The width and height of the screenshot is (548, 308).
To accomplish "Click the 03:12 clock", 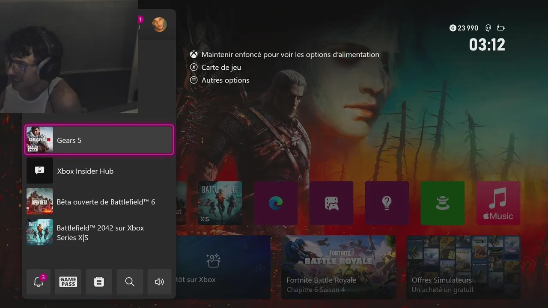I will (487, 44).
